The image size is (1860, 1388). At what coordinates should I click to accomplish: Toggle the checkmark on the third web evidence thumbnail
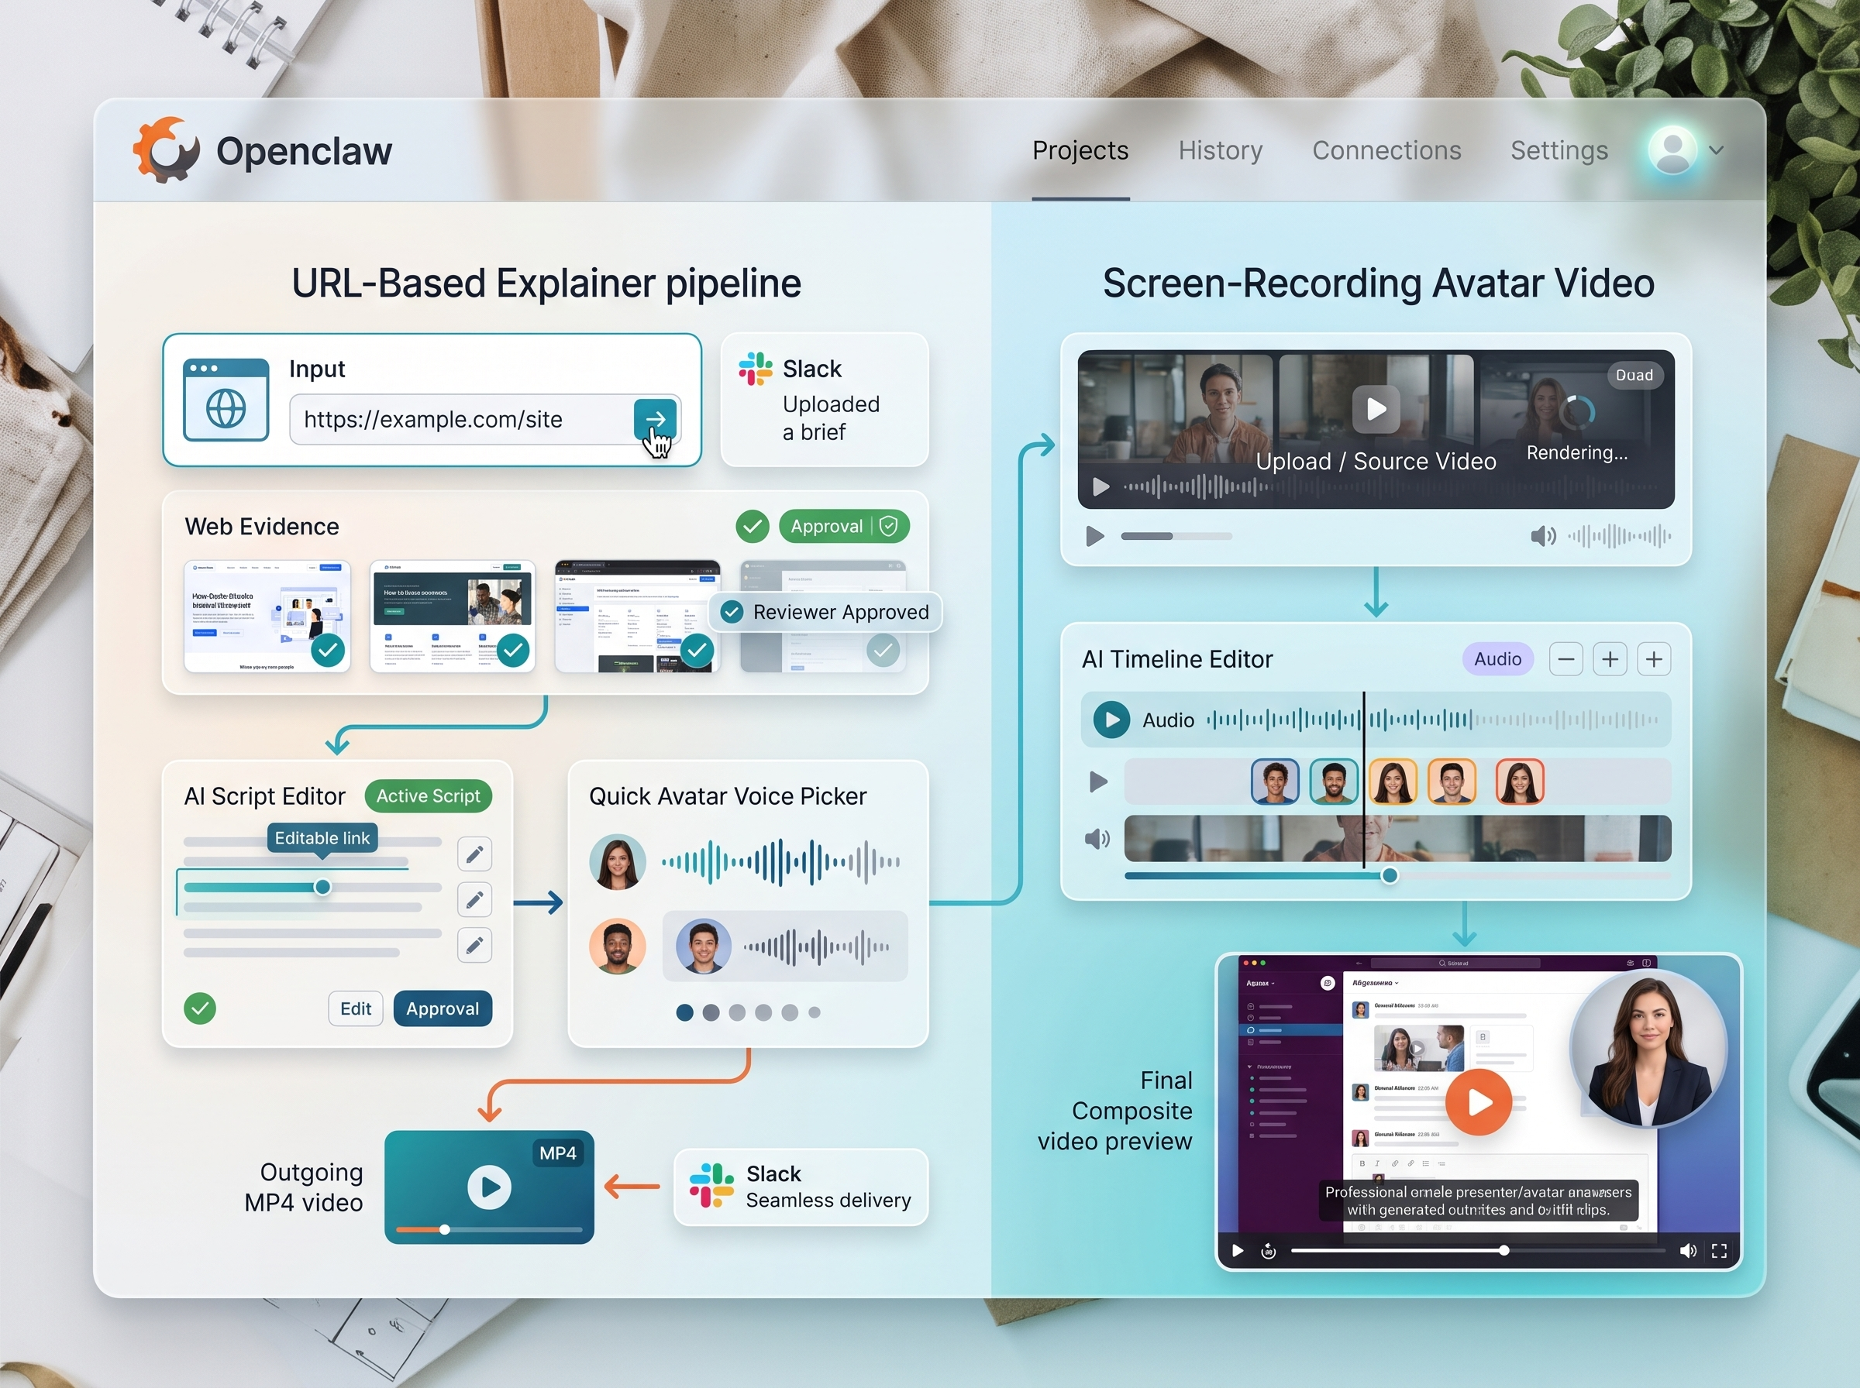coord(697,650)
